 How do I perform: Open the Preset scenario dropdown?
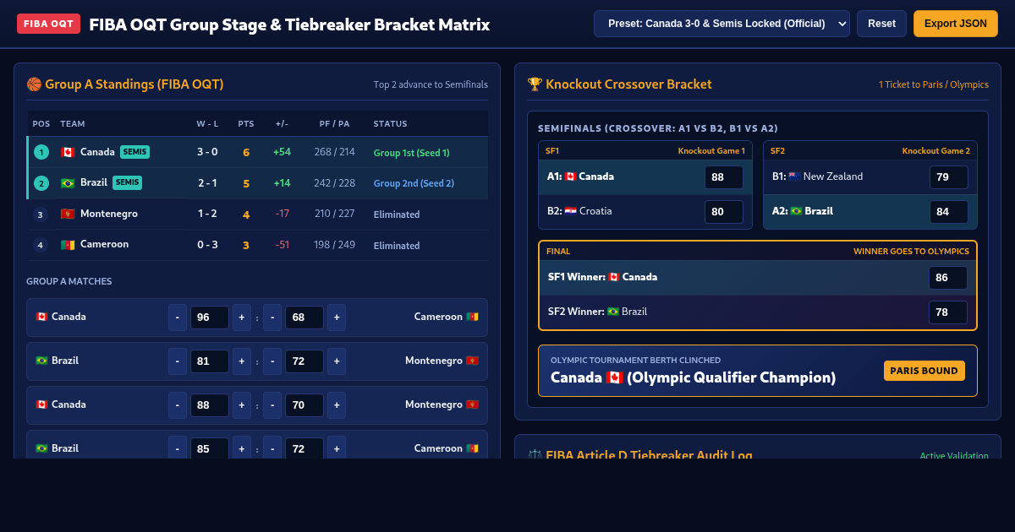721,24
